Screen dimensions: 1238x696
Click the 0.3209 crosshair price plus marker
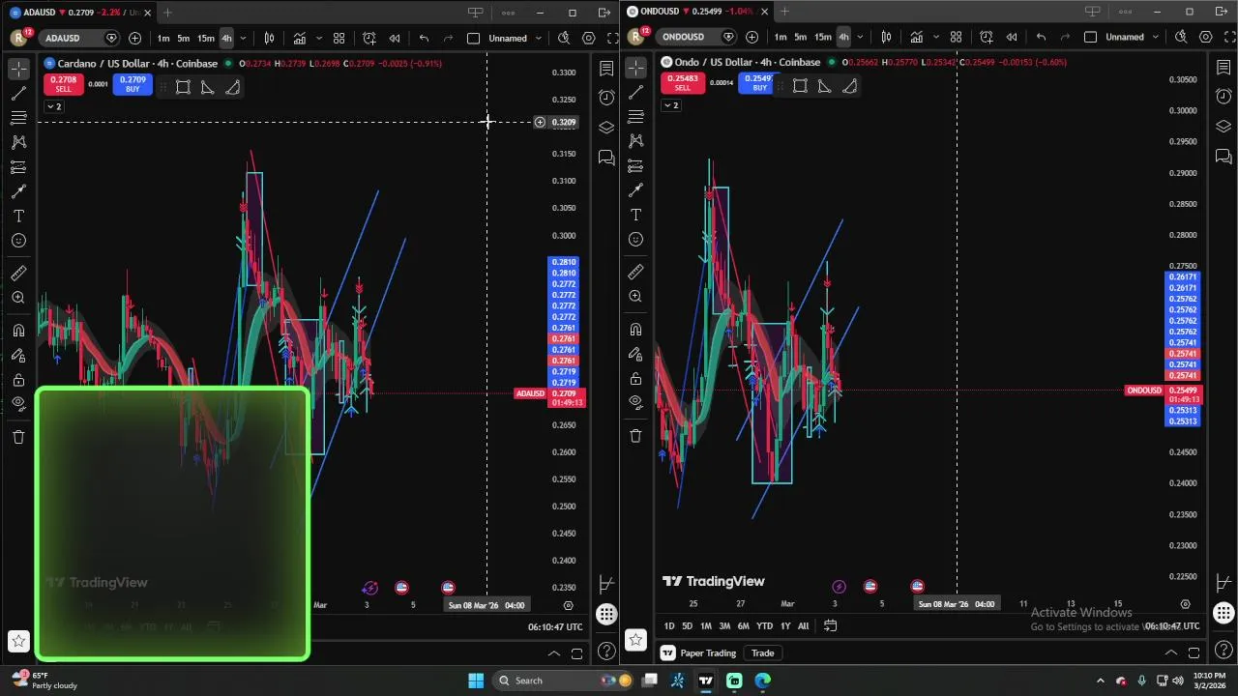coord(540,122)
